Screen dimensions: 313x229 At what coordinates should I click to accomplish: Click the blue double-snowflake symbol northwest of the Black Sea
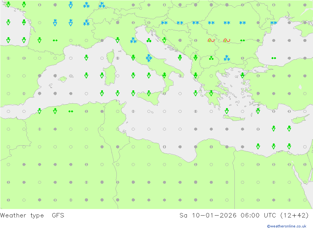point(274,23)
